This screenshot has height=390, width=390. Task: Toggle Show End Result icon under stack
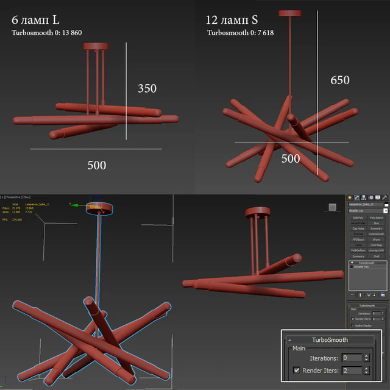pos(360,295)
